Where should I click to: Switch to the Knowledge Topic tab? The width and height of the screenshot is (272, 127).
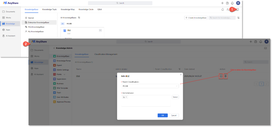49,9
